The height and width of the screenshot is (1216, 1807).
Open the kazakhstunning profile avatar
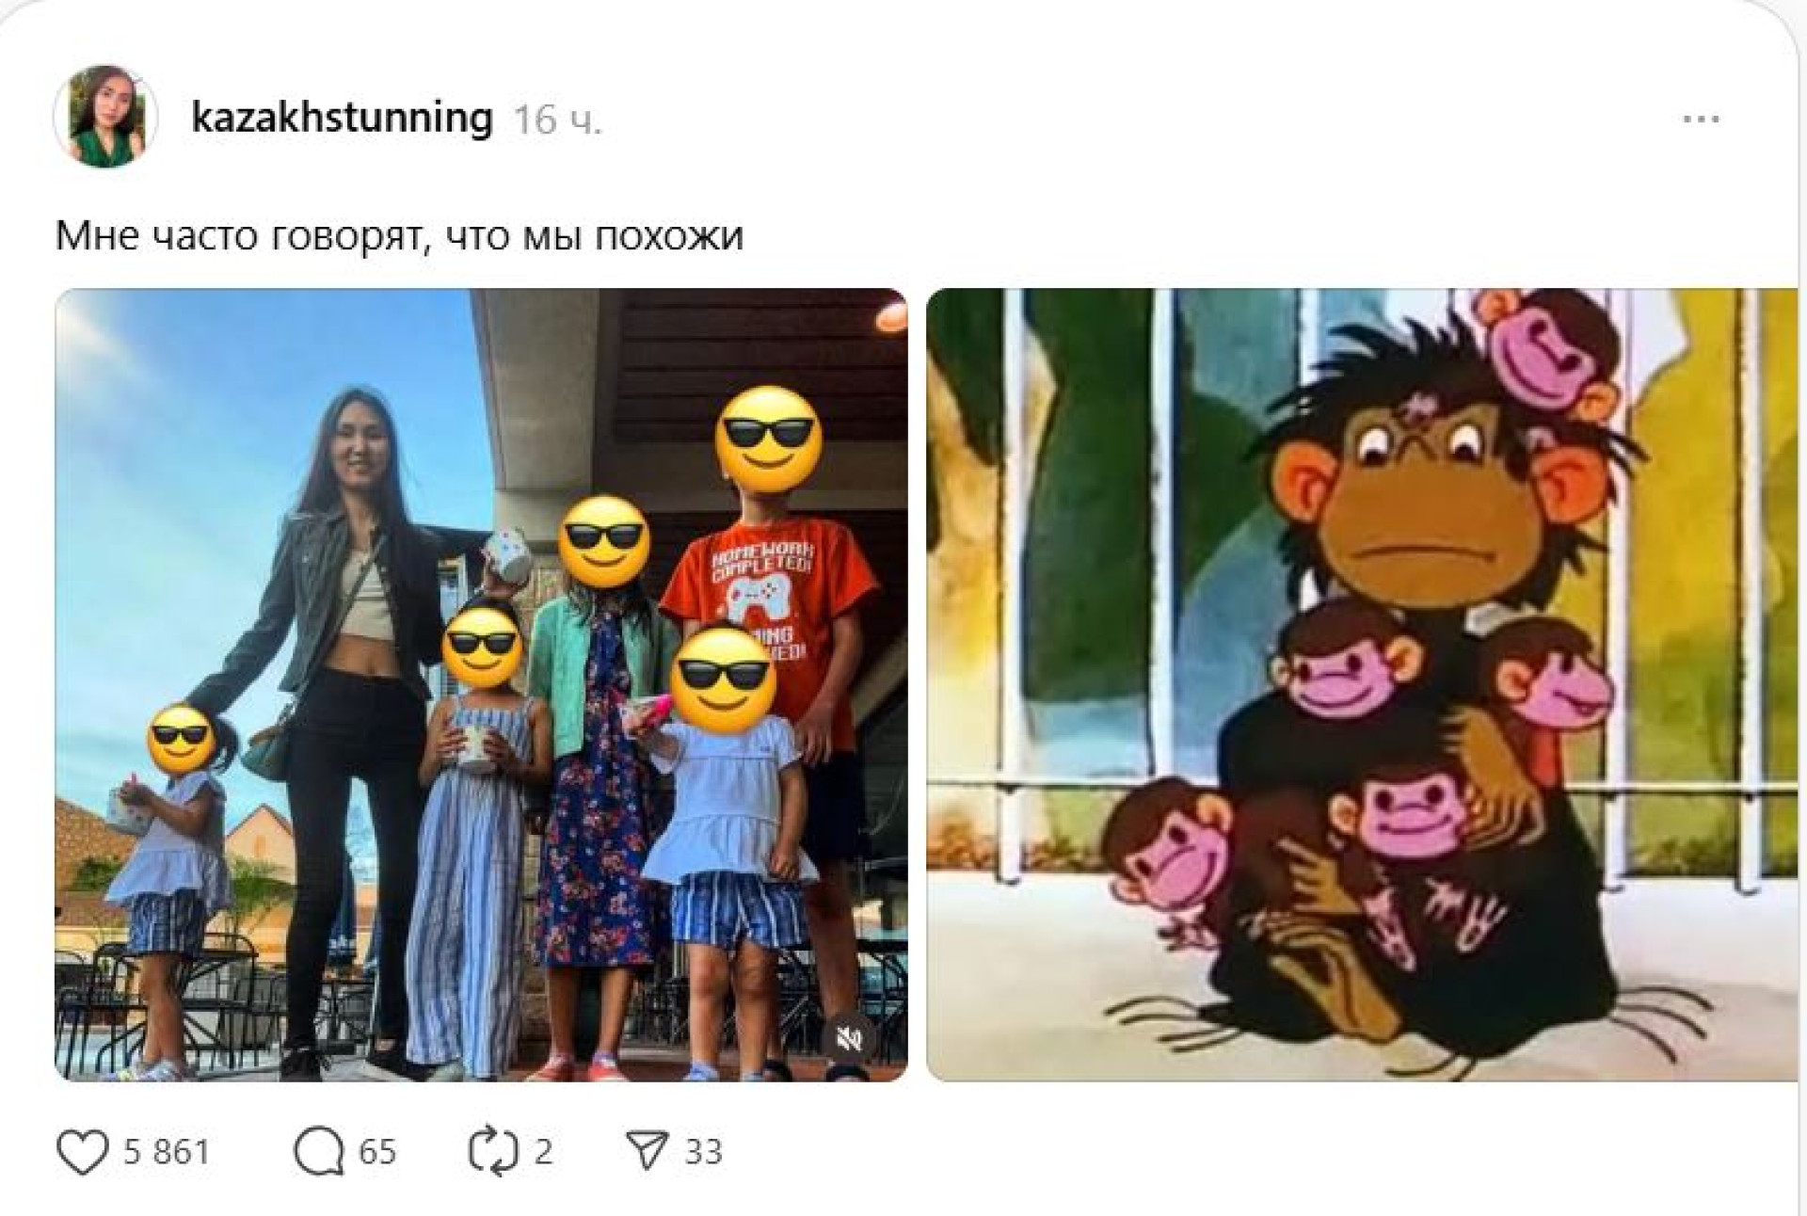(x=104, y=116)
